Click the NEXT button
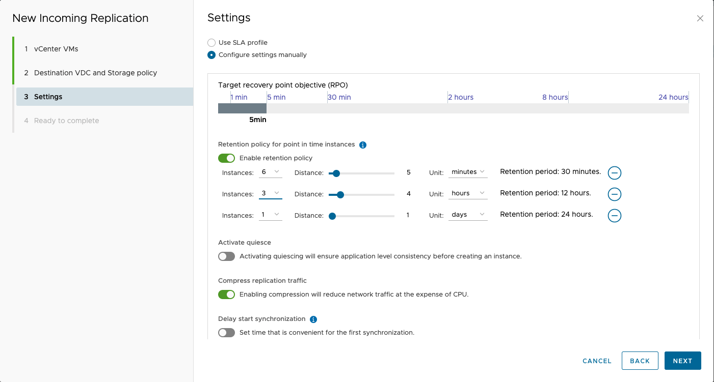 682,361
